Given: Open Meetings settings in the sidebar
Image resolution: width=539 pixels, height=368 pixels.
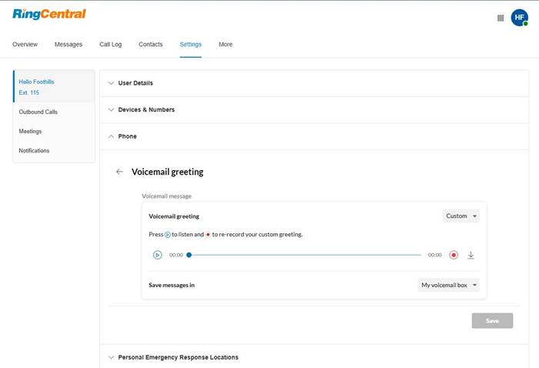Looking at the screenshot, I should 30,131.
